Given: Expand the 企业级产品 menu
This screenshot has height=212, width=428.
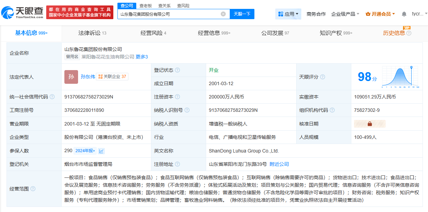Looking at the screenshot, I should coord(345,14).
